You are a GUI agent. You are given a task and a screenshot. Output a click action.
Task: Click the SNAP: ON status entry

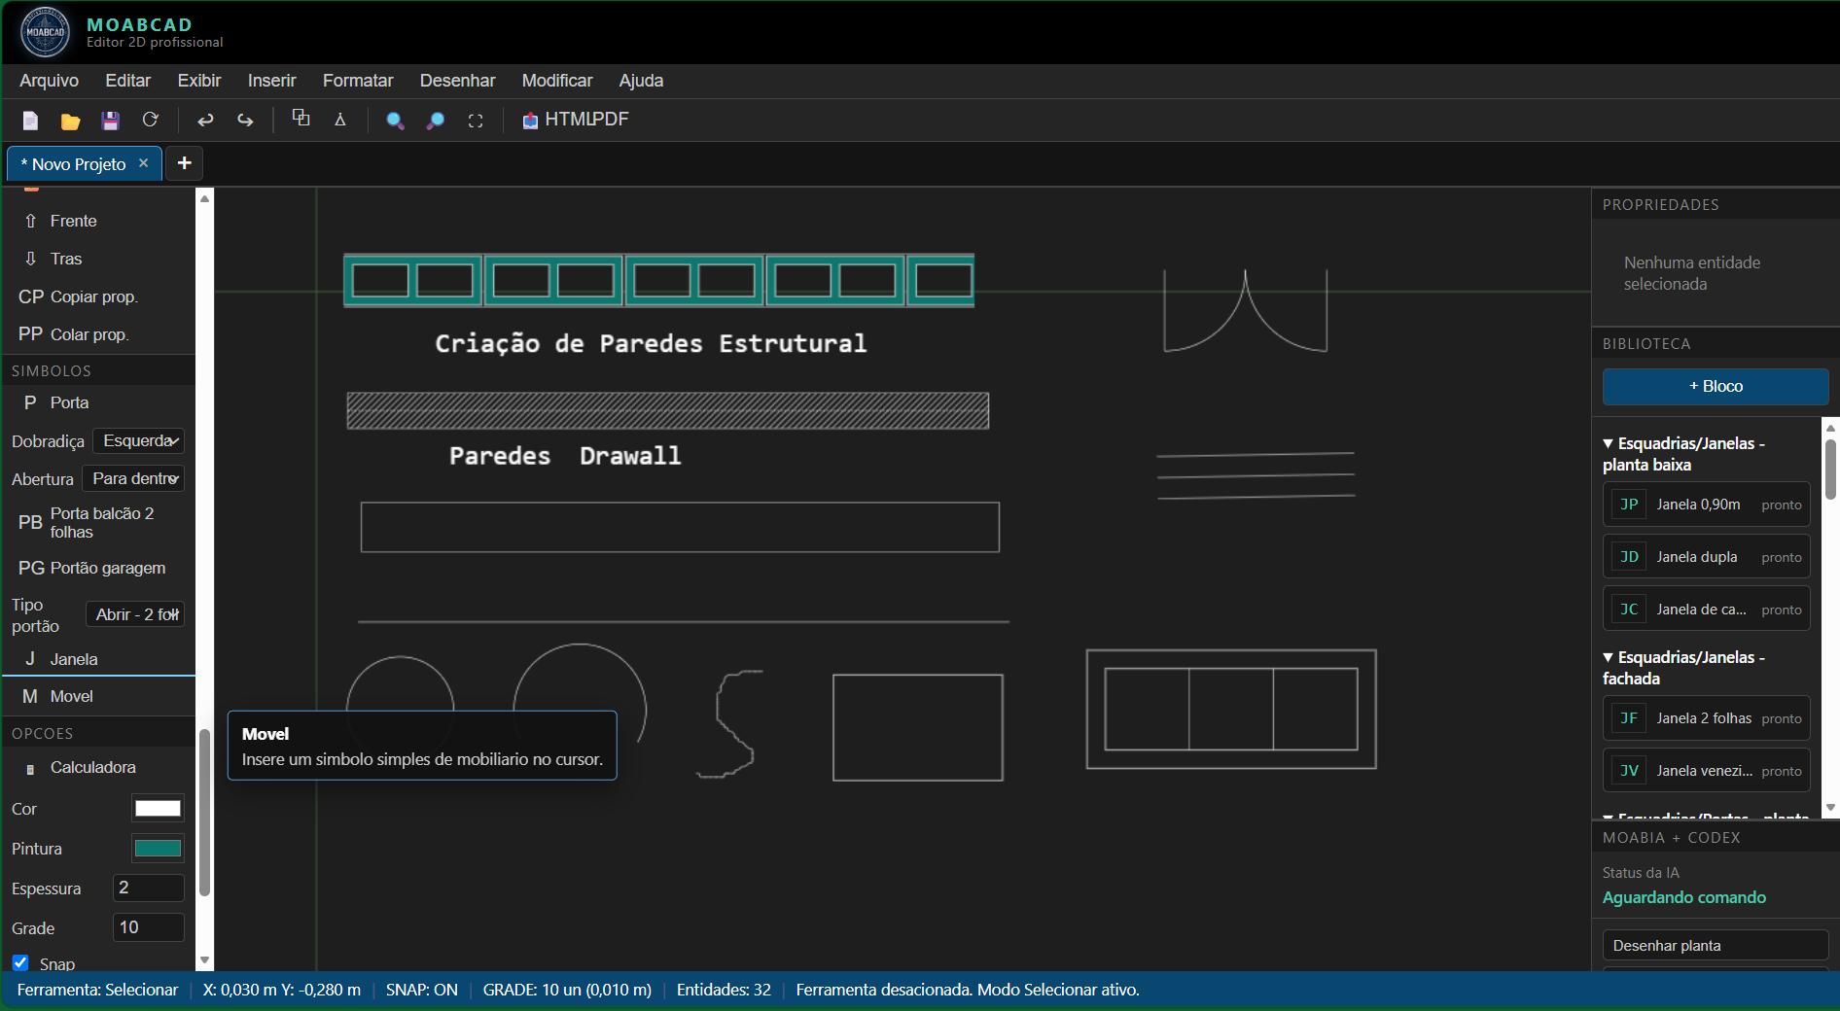click(x=421, y=990)
